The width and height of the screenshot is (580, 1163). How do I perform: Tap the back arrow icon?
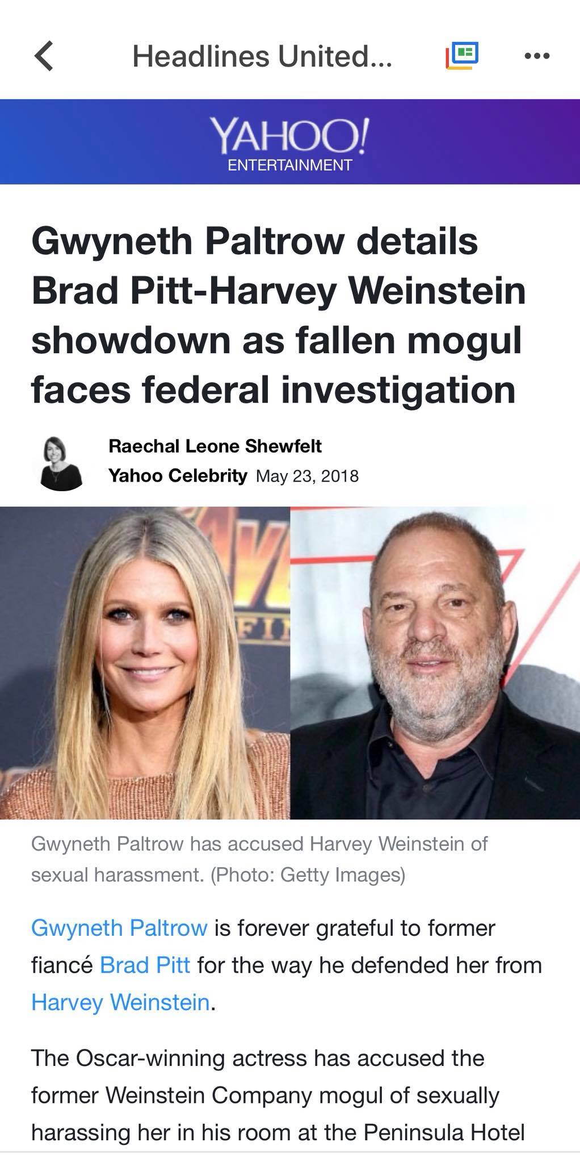[x=45, y=56]
